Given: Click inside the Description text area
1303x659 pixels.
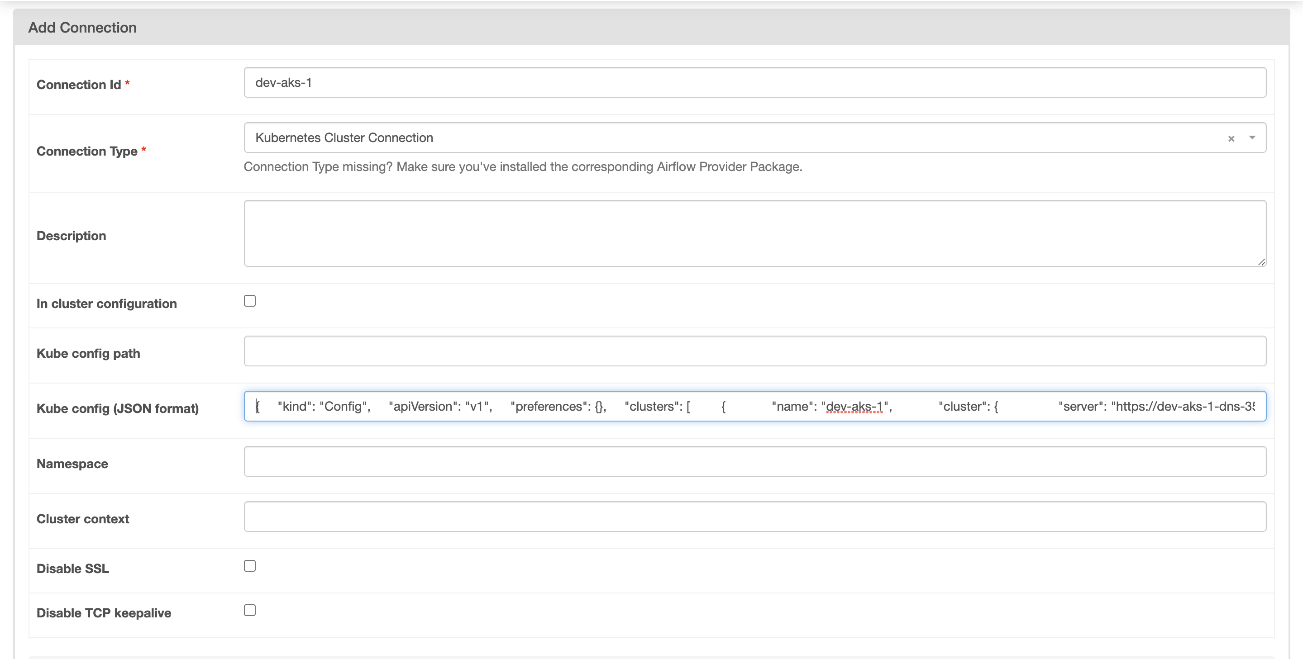Looking at the screenshot, I should [x=754, y=233].
